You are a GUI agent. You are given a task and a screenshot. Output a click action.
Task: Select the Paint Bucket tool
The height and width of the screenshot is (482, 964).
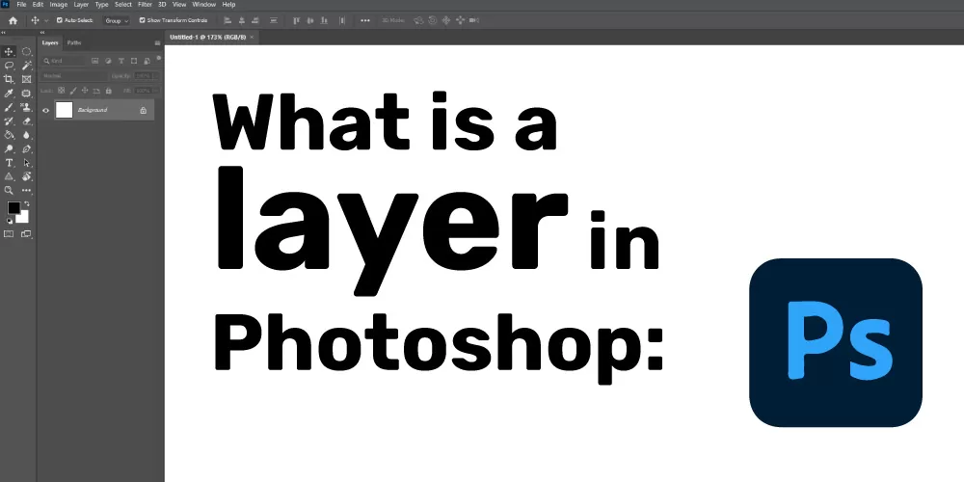(9, 135)
